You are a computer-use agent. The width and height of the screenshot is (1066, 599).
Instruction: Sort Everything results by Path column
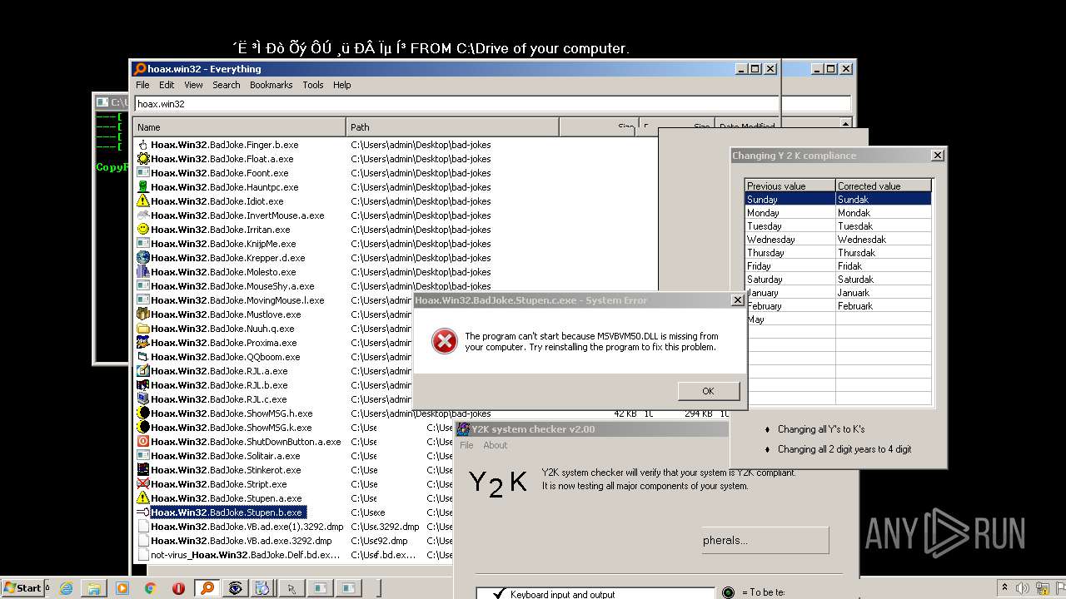(452, 127)
